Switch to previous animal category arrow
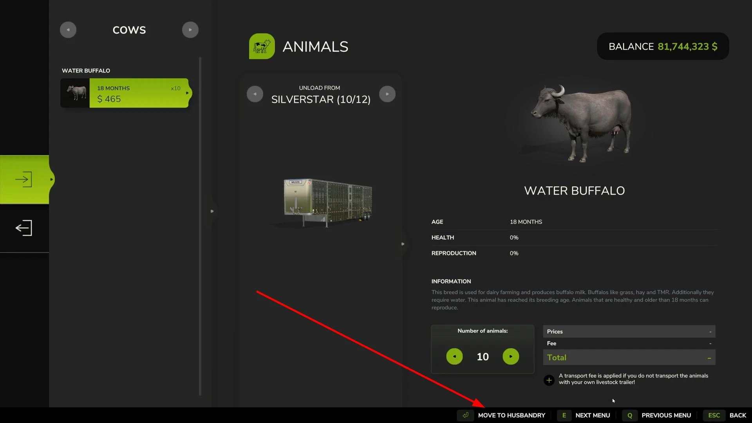This screenshot has height=423, width=752. [x=68, y=30]
